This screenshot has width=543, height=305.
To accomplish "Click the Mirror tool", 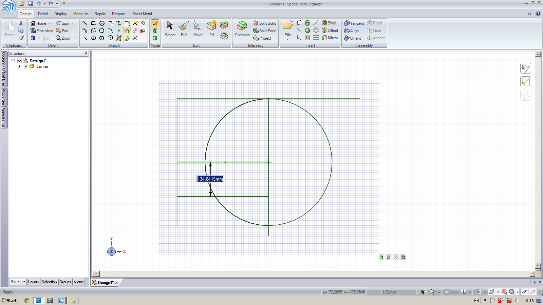I will (x=330, y=38).
